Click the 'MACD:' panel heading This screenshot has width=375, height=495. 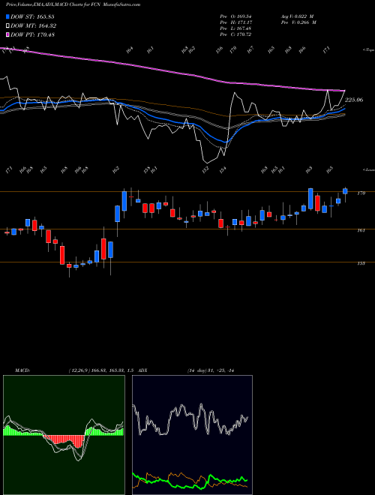point(22,370)
